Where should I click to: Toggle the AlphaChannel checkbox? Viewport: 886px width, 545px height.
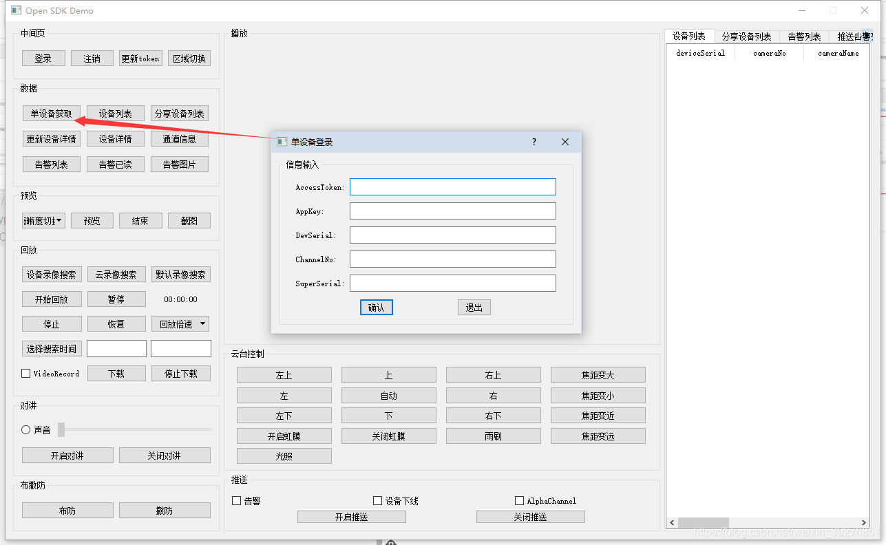(x=520, y=501)
